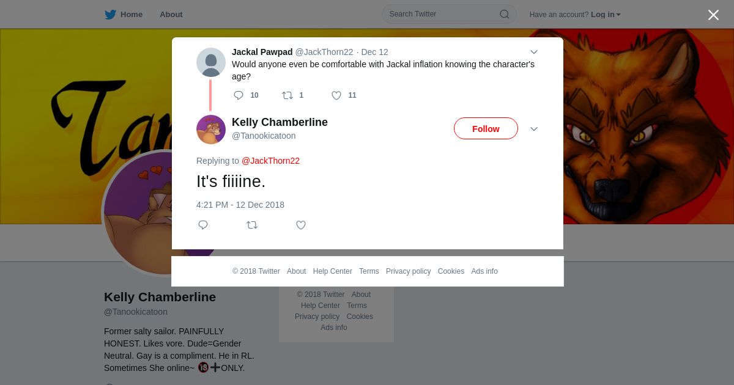Click the search magnifier icon
Image resolution: width=734 pixels, height=385 pixels.
[x=504, y=14]
